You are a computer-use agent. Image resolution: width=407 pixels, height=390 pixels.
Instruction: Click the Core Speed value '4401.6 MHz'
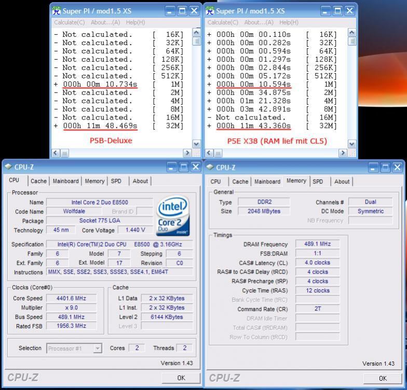[72, 298]
